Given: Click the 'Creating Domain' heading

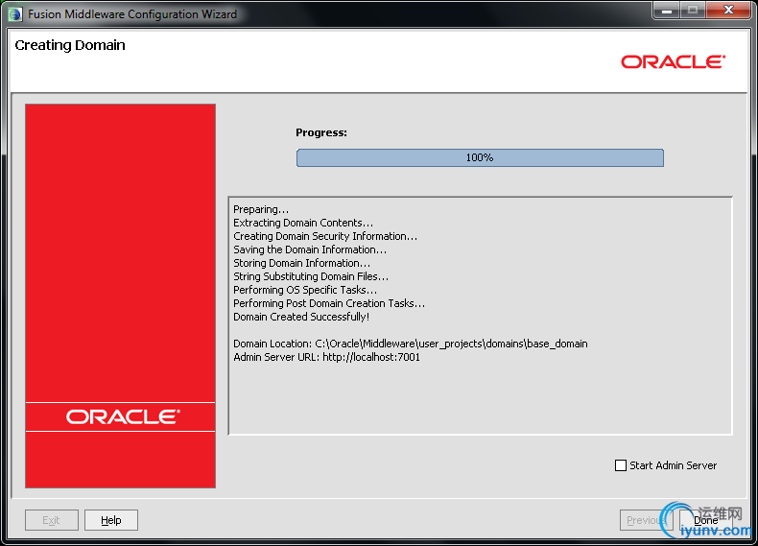Looking at the screenshot, I should coord(70,45).
